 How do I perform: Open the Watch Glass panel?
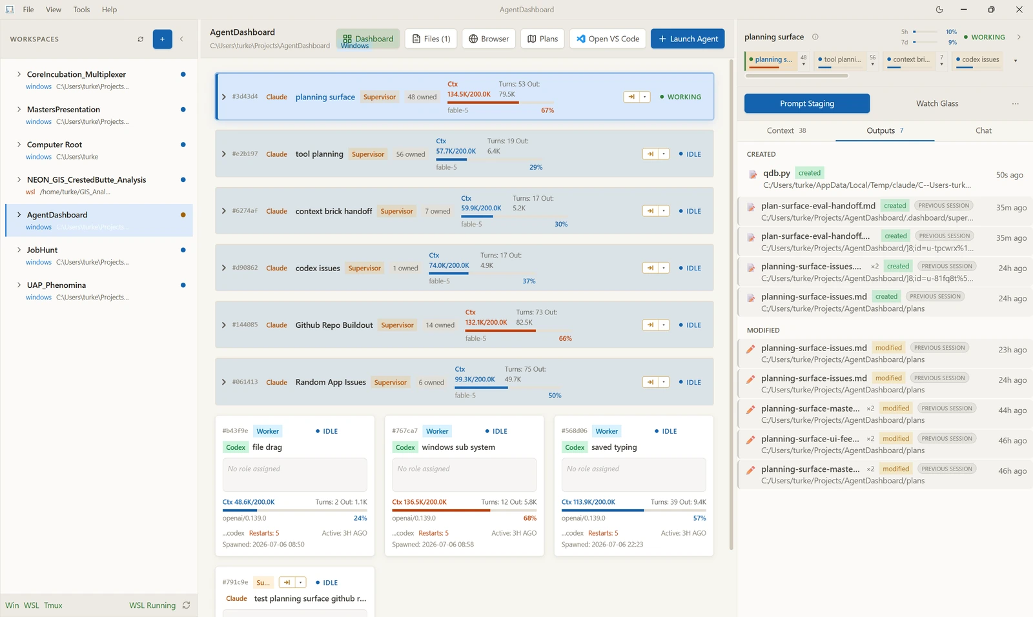pyautogui.click(x=937, y=103)
